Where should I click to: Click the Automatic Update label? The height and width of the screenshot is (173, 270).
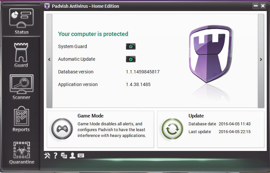(x=77, y=59)
